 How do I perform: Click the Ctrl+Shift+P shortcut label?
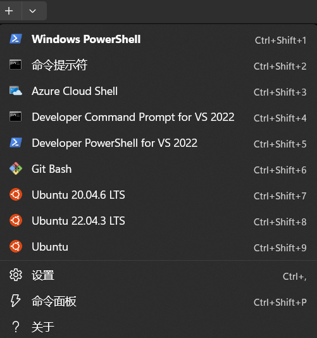(x=280, y=302)
